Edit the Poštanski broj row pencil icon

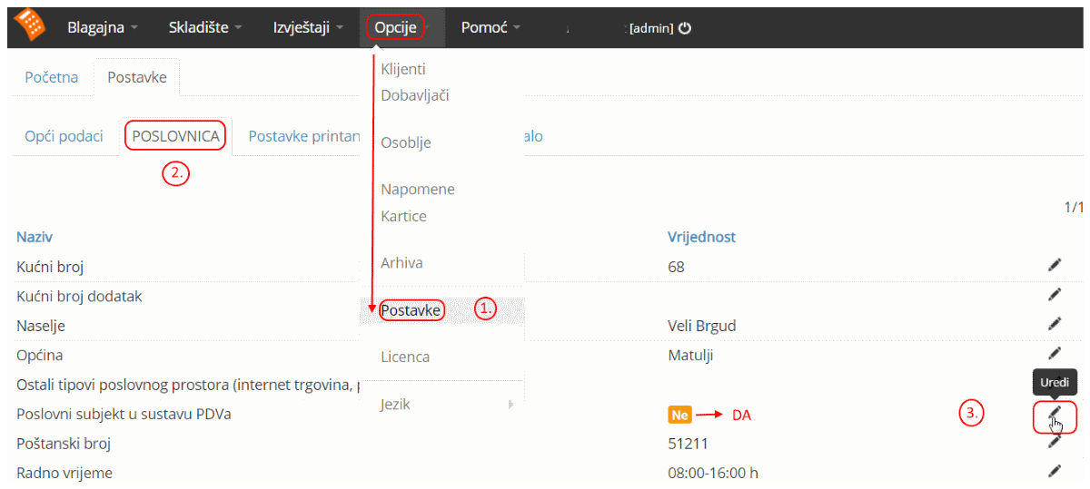(x=1054, y=442)
